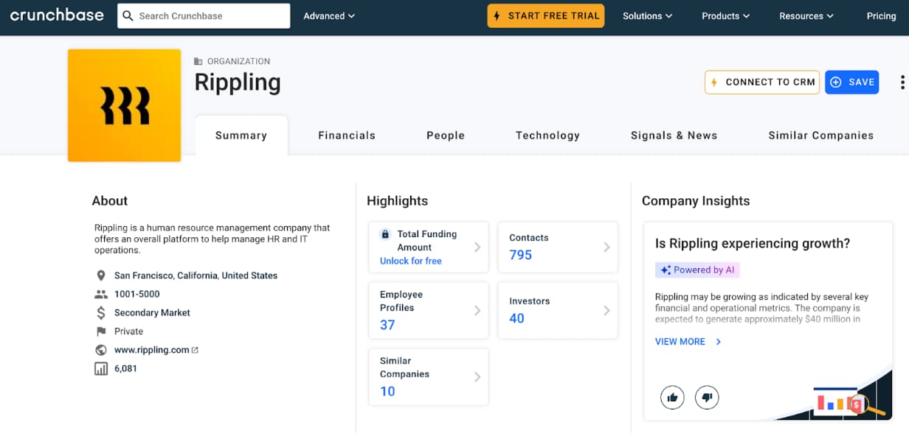Click the sparkle icon in Powered by AI
Image resolution: width=909 pixels, height=439 pixels.
[666, 270]
